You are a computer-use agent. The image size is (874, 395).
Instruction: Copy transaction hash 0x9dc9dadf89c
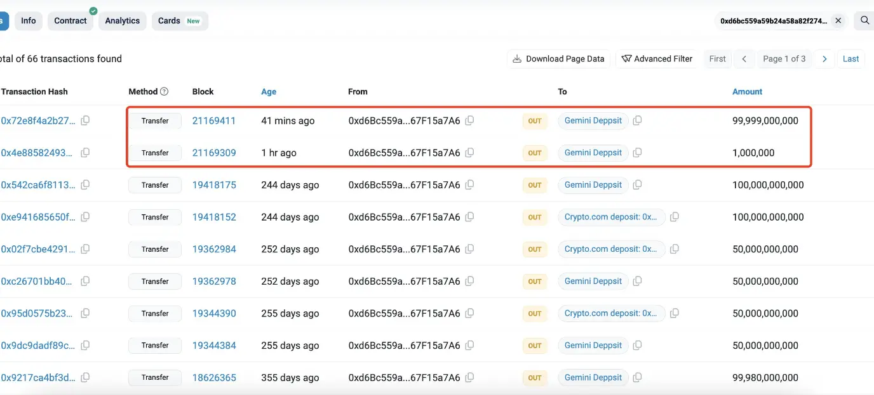(x=85, y=346)
